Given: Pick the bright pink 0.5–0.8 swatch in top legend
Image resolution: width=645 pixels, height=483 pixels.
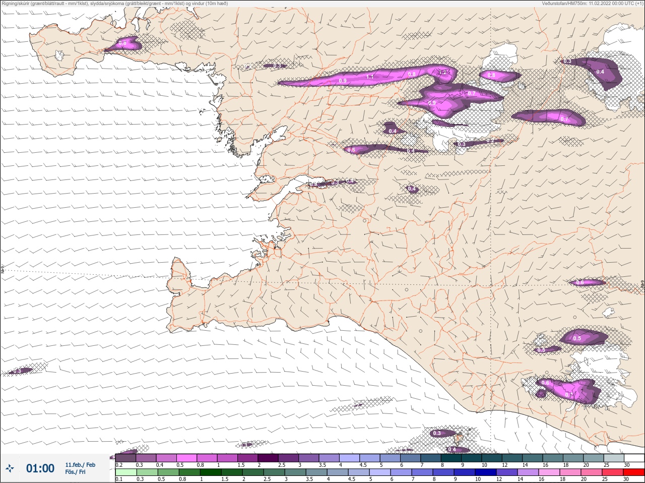Looking at the screenshot, I should coord(186,458).
